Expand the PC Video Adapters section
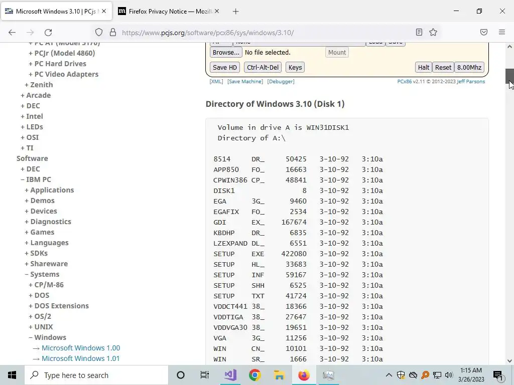Viewport: 514px width, 385px height. (64, 74)
